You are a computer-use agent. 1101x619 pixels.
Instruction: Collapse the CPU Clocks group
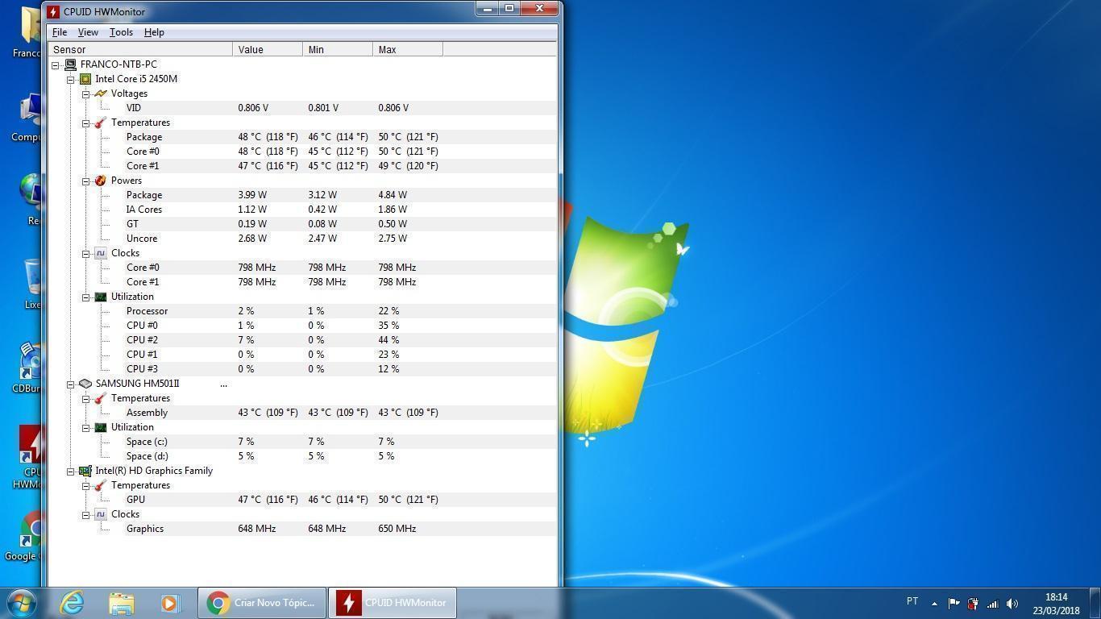click(x=85, y=254)
